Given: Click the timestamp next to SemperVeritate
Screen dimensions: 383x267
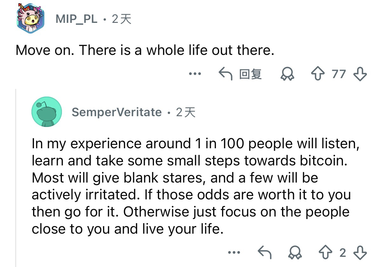Looking at the screenshot, I should pyautogui.click(x=186, y=112).
